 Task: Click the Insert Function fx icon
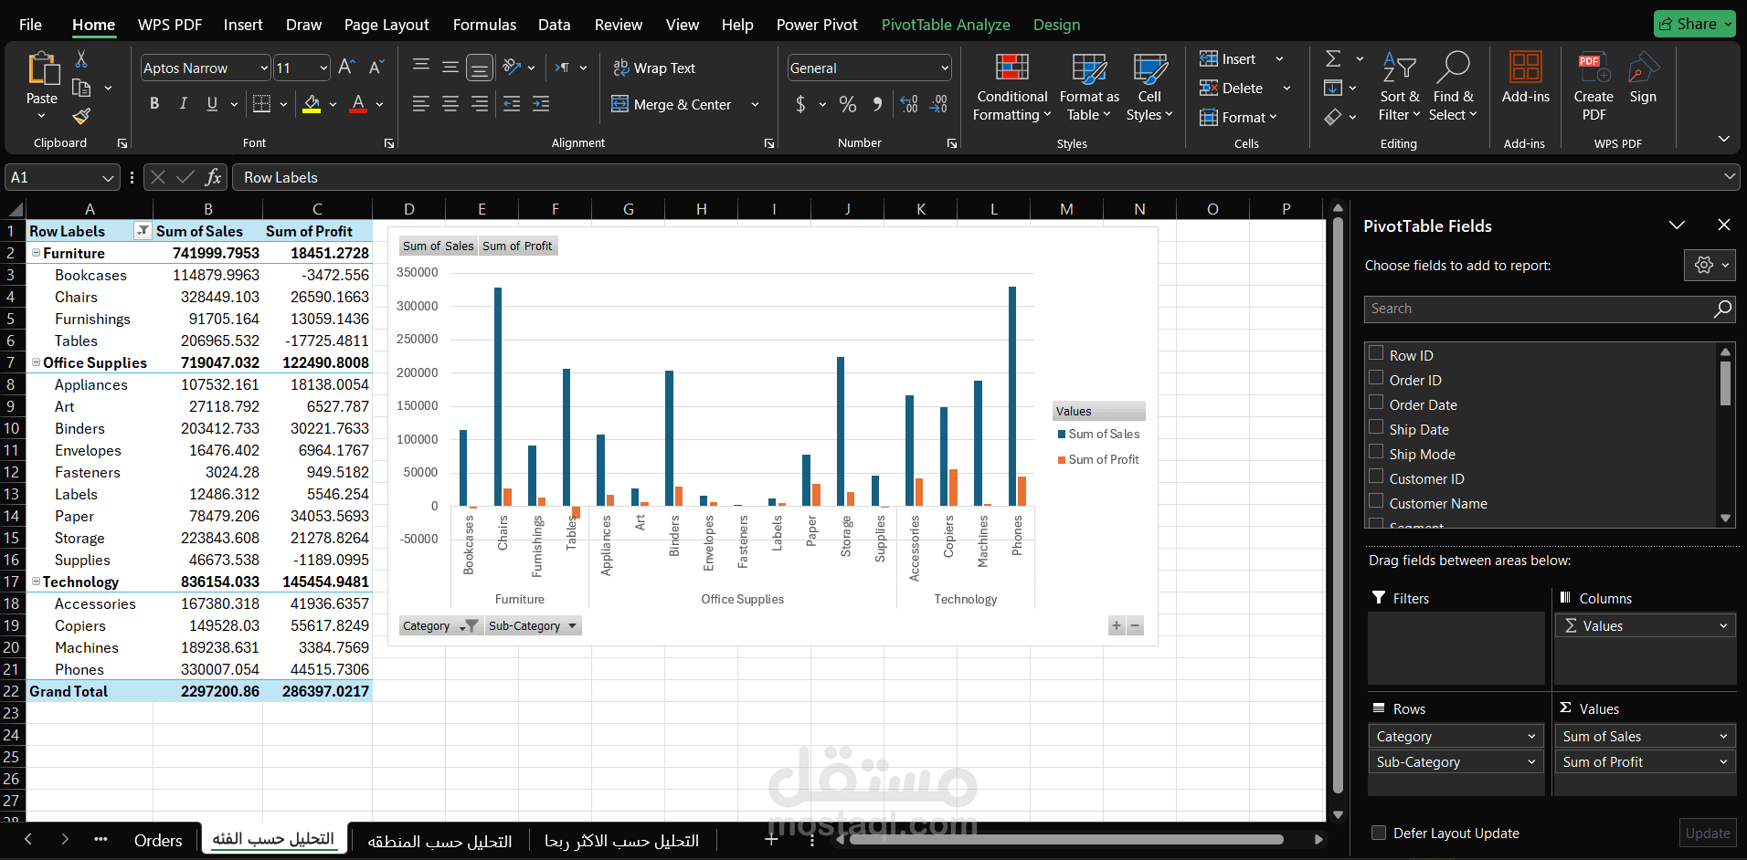213,177
